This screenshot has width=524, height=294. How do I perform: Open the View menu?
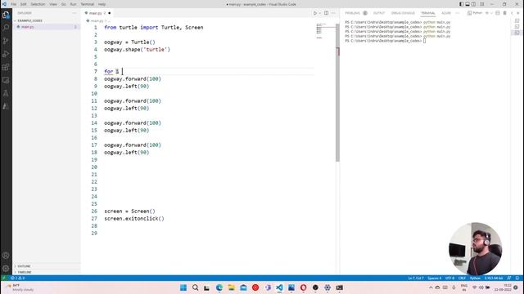point(53,4)
